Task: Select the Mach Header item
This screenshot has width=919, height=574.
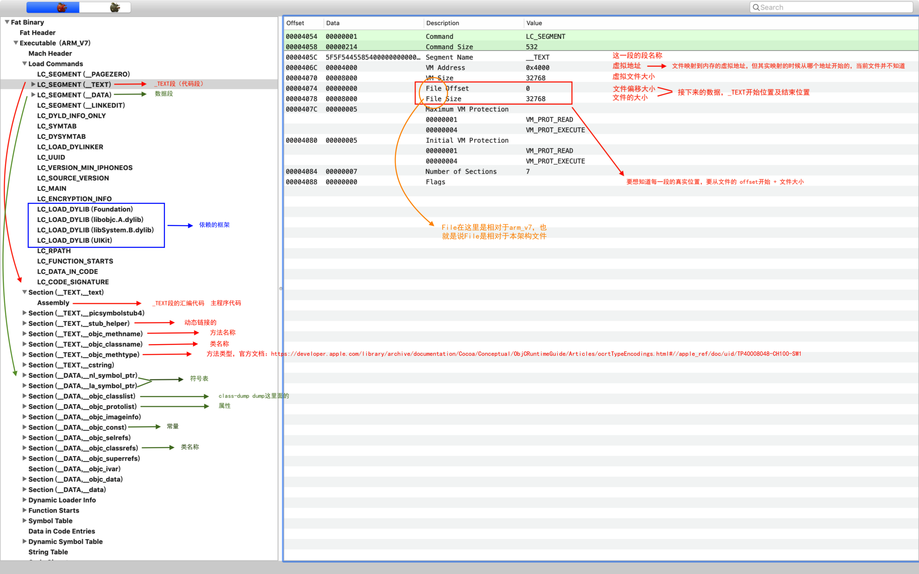Action: pyautogui.click(x=50, y=53)
